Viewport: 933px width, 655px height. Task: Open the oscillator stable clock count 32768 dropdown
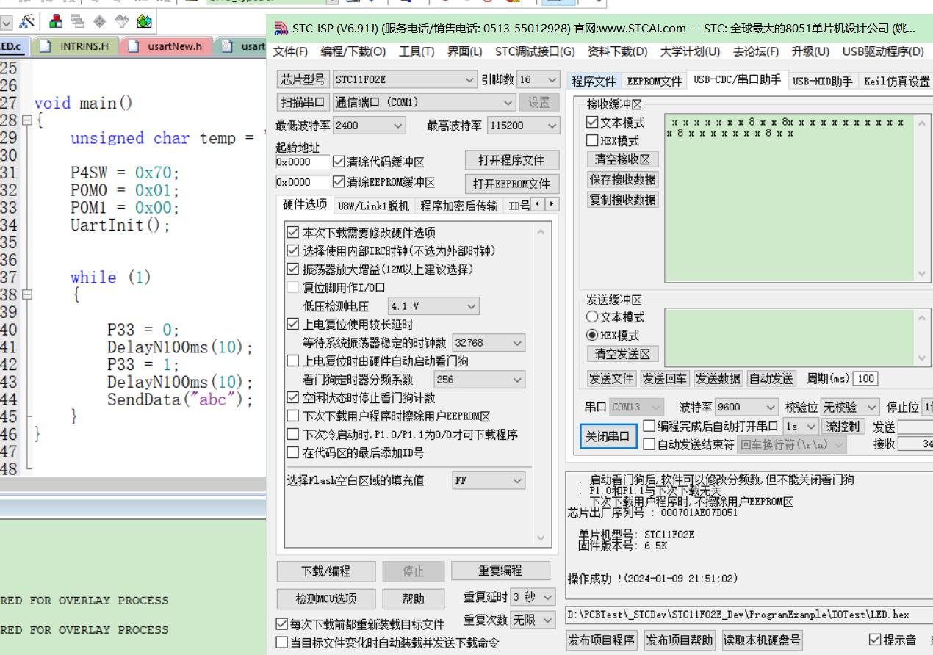489,343
